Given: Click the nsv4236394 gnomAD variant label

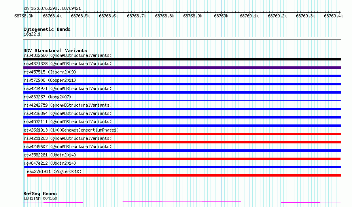Looking at the screenshot, I should click(68, 113).
